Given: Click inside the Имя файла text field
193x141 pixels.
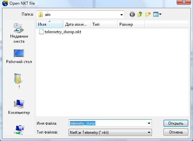Looking at the screenshot, I should [108, 123].
